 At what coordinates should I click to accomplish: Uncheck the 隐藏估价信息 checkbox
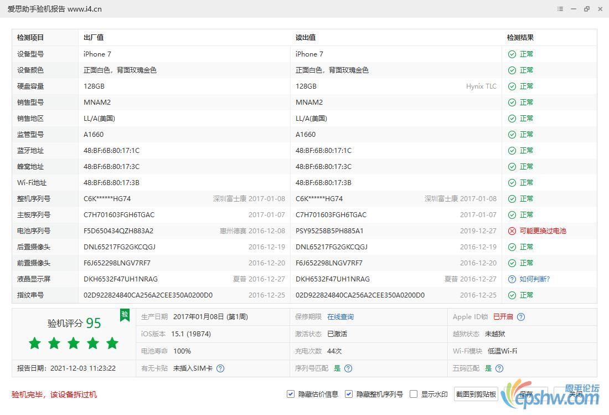(x=291, y=394)
